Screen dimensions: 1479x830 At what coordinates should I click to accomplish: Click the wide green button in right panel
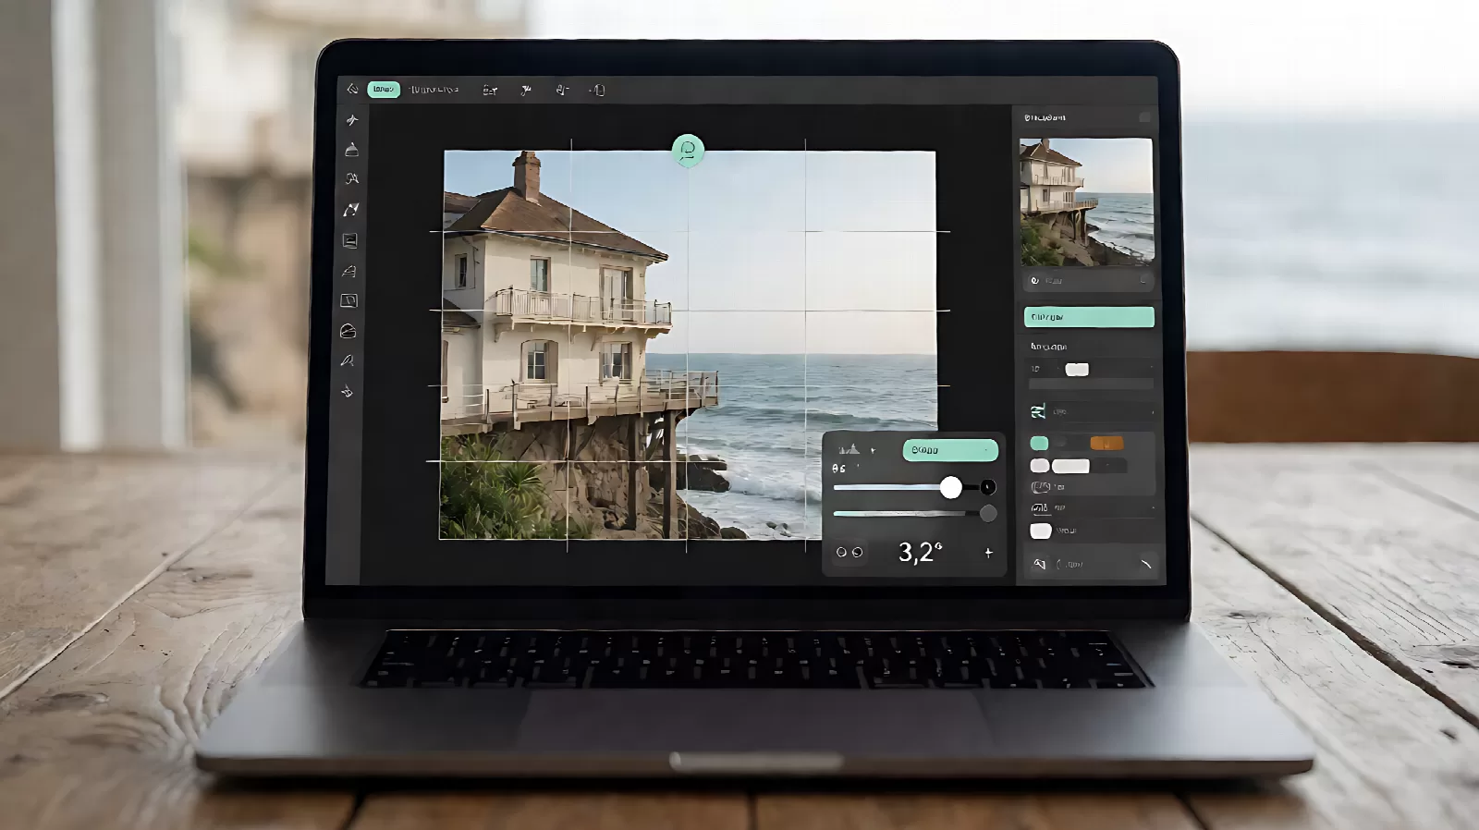[1089, 317]
